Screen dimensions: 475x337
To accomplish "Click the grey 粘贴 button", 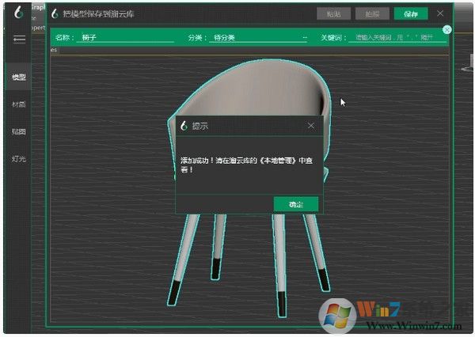I will click(x=333, y=13).
